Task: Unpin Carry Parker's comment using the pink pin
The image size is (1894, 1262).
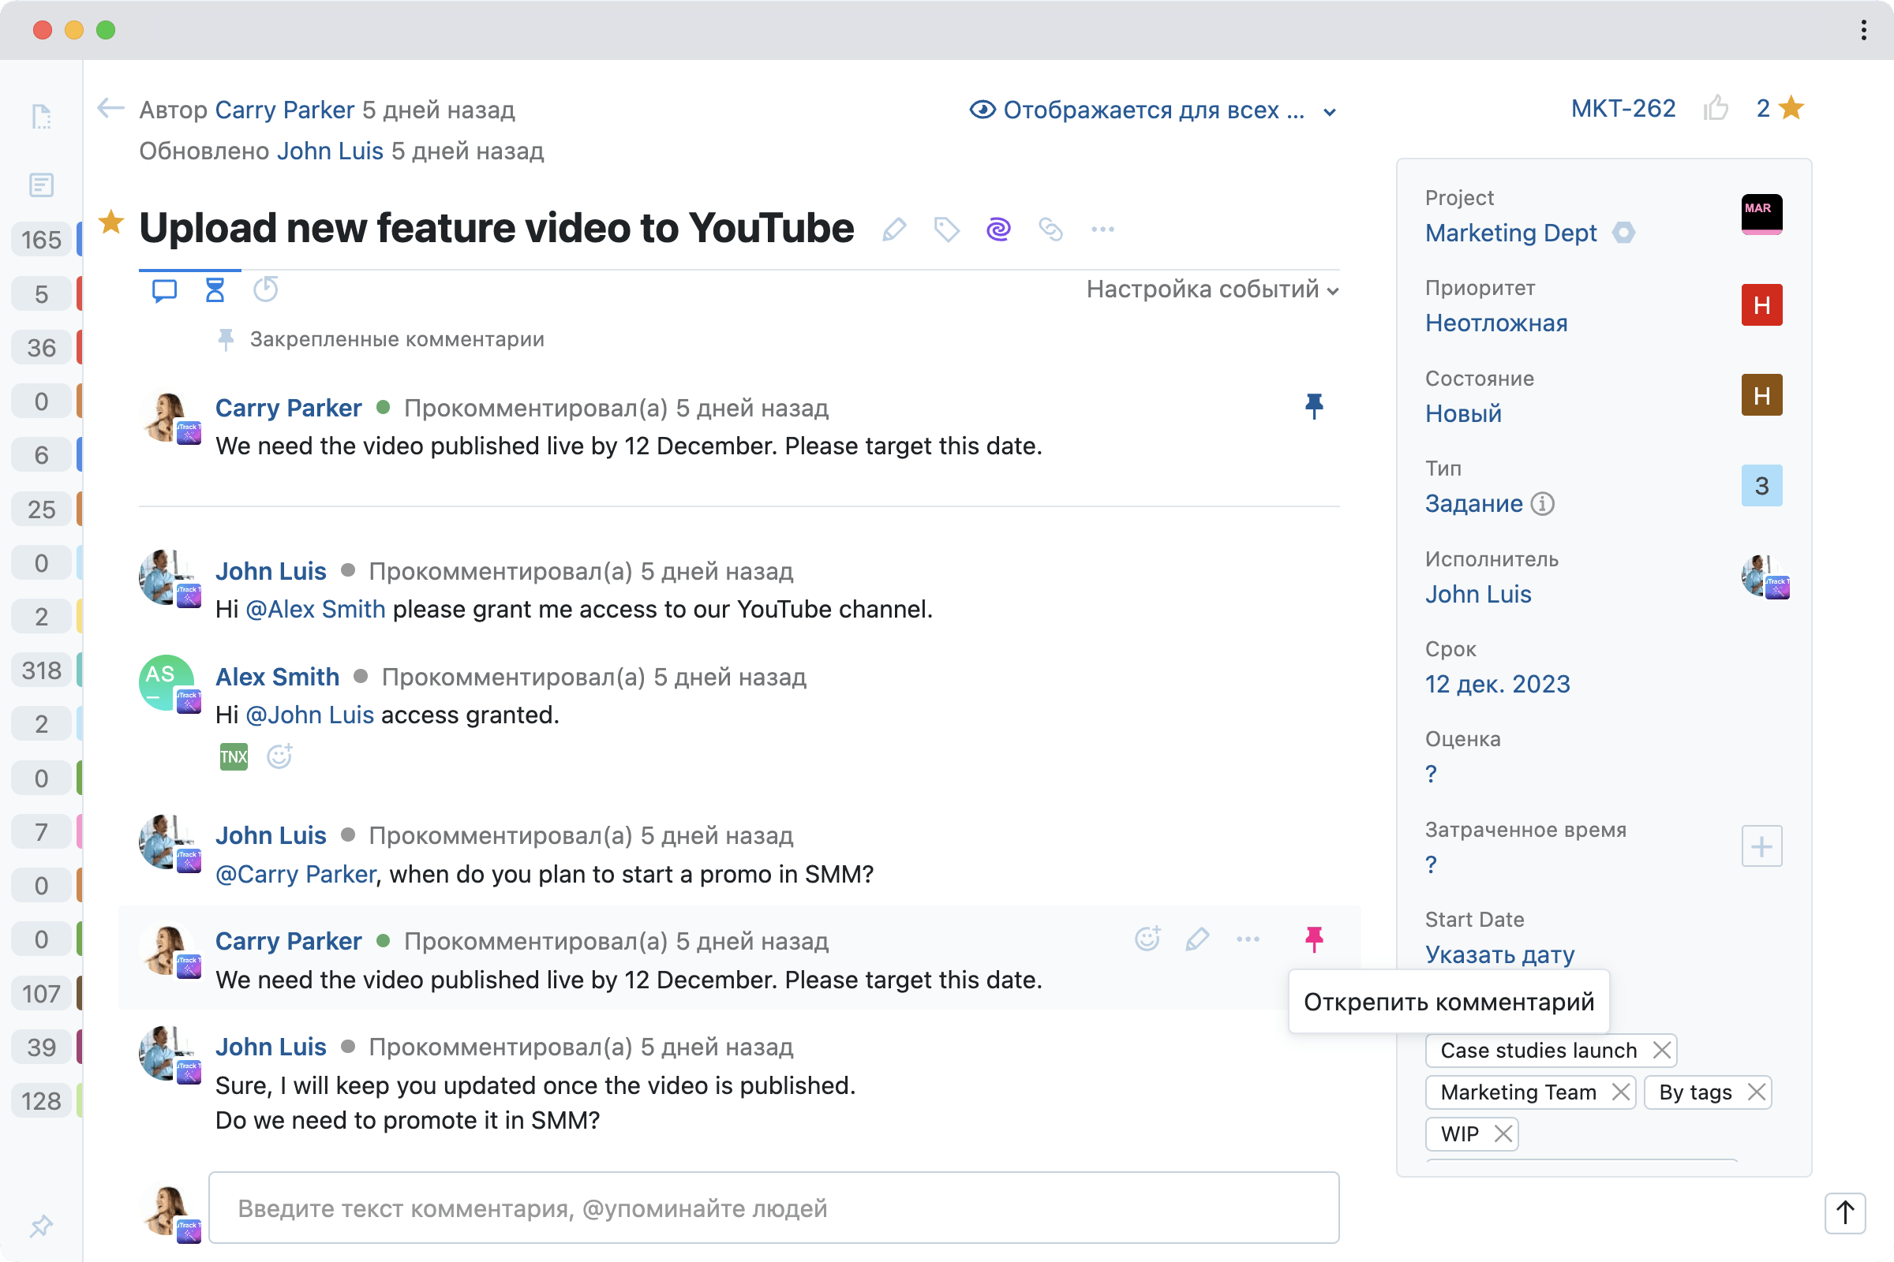Action: 1314,938
